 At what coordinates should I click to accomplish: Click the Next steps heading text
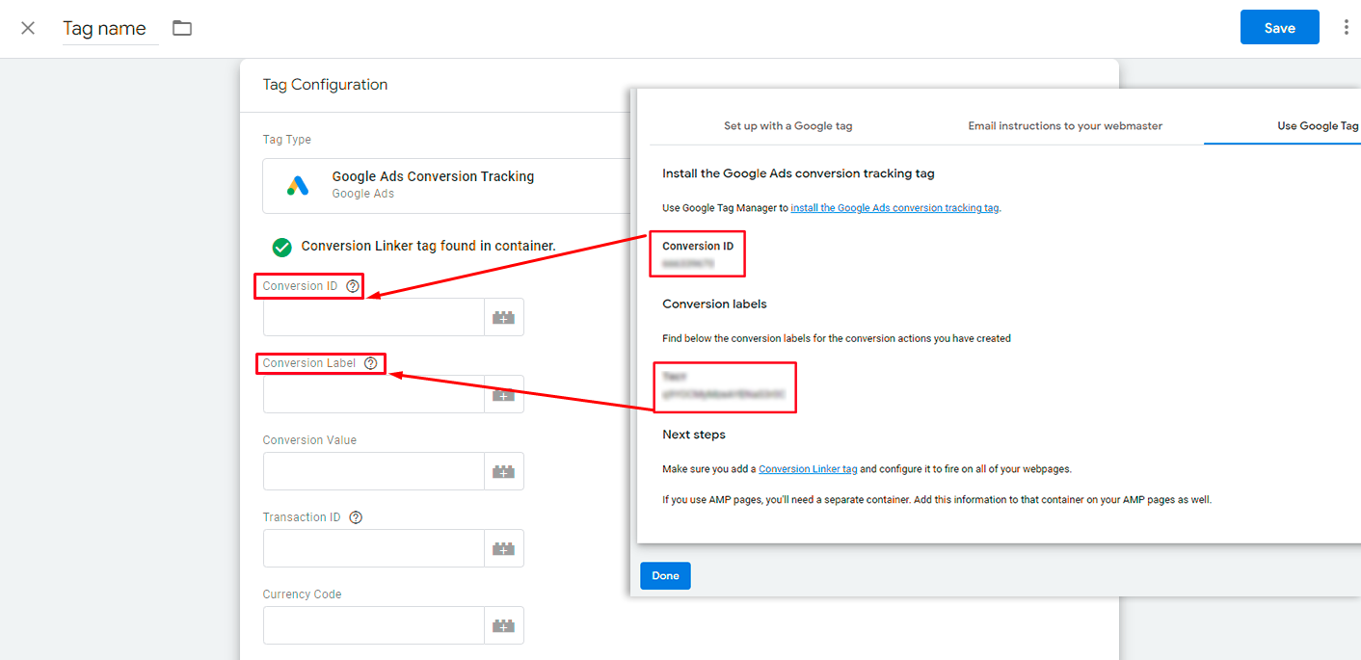694,435
